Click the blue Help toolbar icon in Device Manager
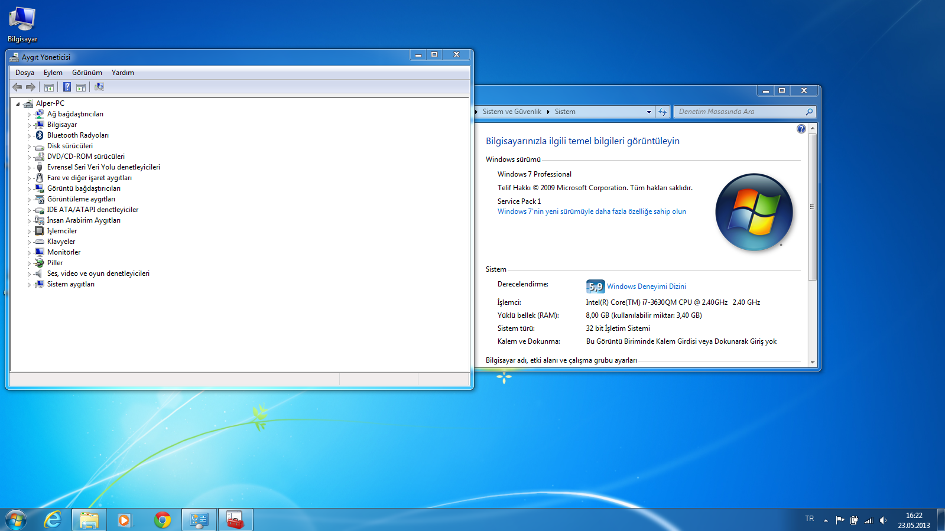 (67, 87)
